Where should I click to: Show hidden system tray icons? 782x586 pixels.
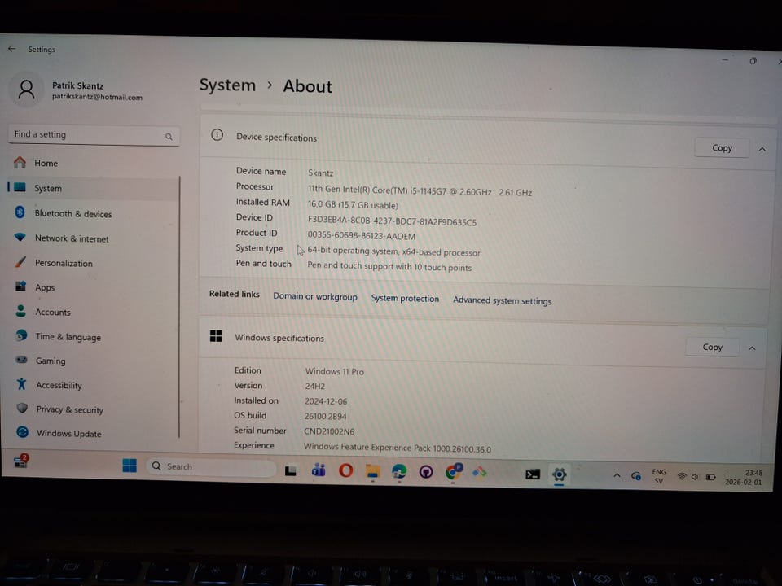point(617,475)
